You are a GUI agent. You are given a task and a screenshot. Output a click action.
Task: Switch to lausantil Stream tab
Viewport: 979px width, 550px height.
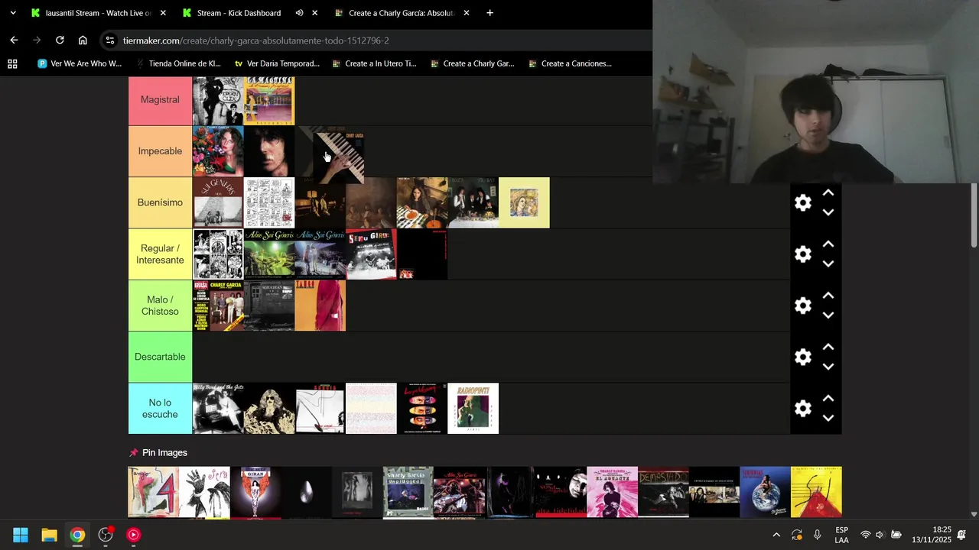(x=98, y=13)
